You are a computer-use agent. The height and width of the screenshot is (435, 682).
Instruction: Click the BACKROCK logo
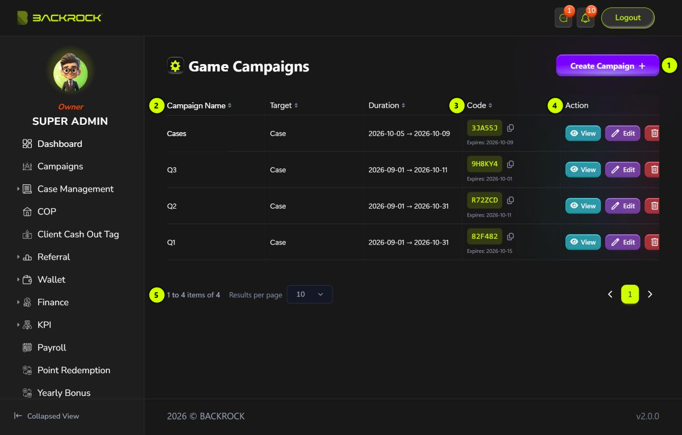(60, 18)
